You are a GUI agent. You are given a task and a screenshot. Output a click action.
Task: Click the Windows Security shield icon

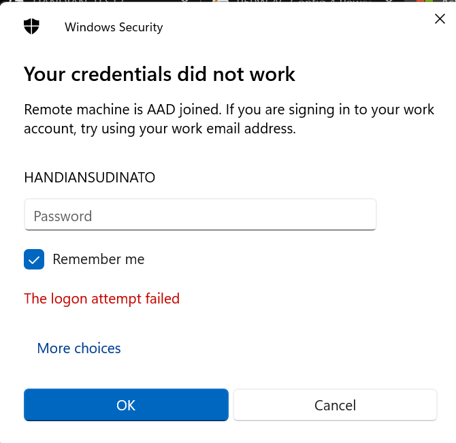[31, 26]
